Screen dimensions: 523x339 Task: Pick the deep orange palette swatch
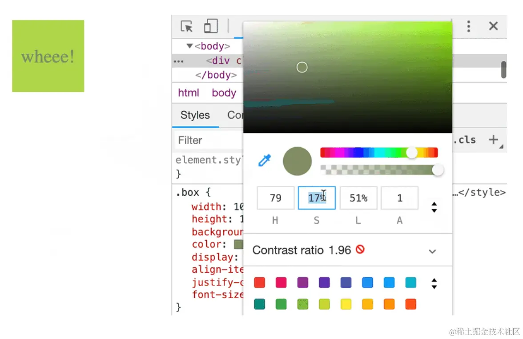tap(410, 304)
